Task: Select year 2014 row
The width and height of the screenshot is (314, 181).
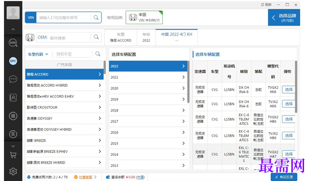Action: (148, 154)
